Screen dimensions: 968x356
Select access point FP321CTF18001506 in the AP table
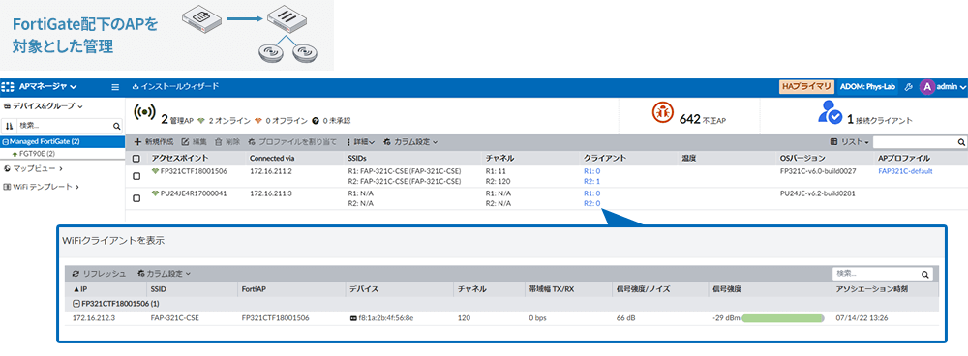[194, 171]
